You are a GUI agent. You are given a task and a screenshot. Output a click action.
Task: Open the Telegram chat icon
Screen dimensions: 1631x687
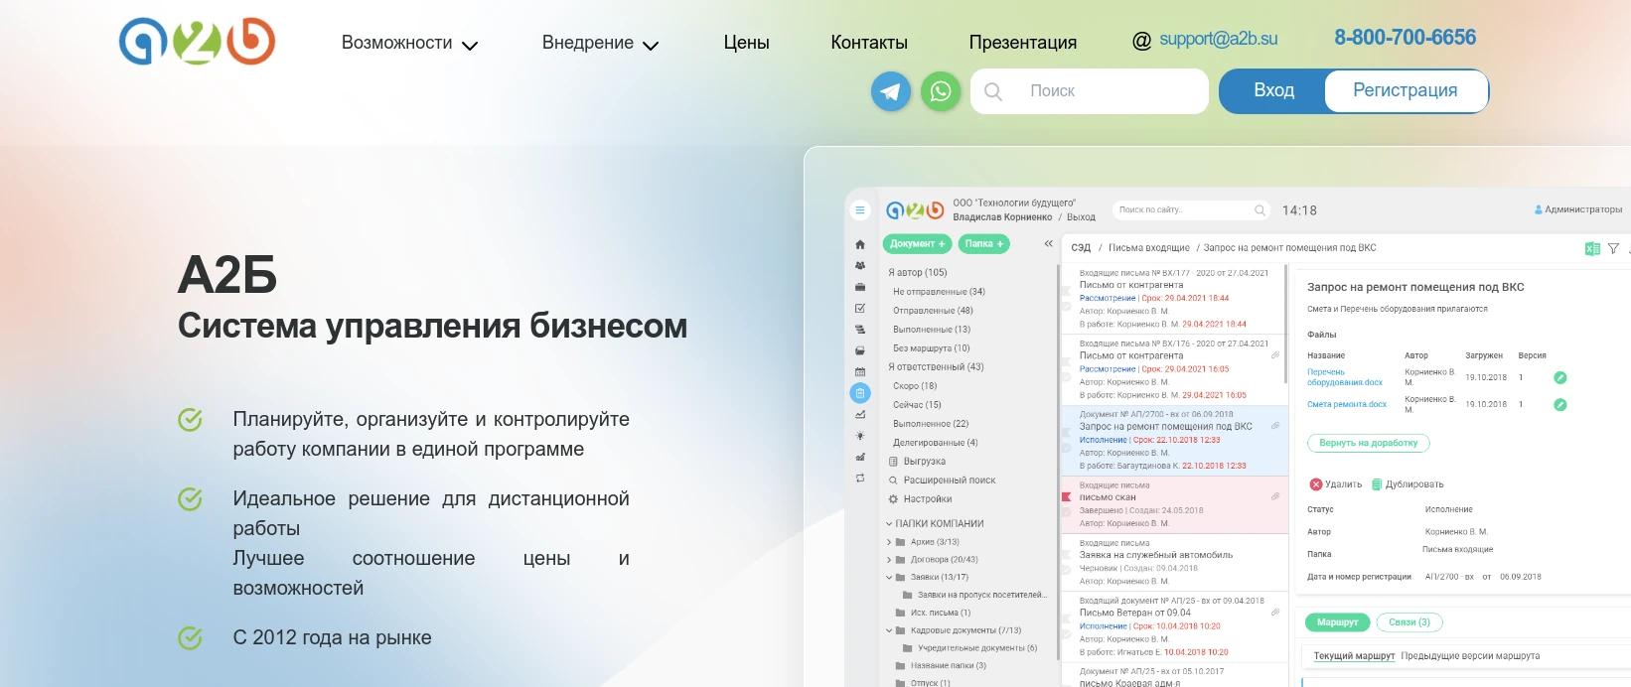pos(891,91)
